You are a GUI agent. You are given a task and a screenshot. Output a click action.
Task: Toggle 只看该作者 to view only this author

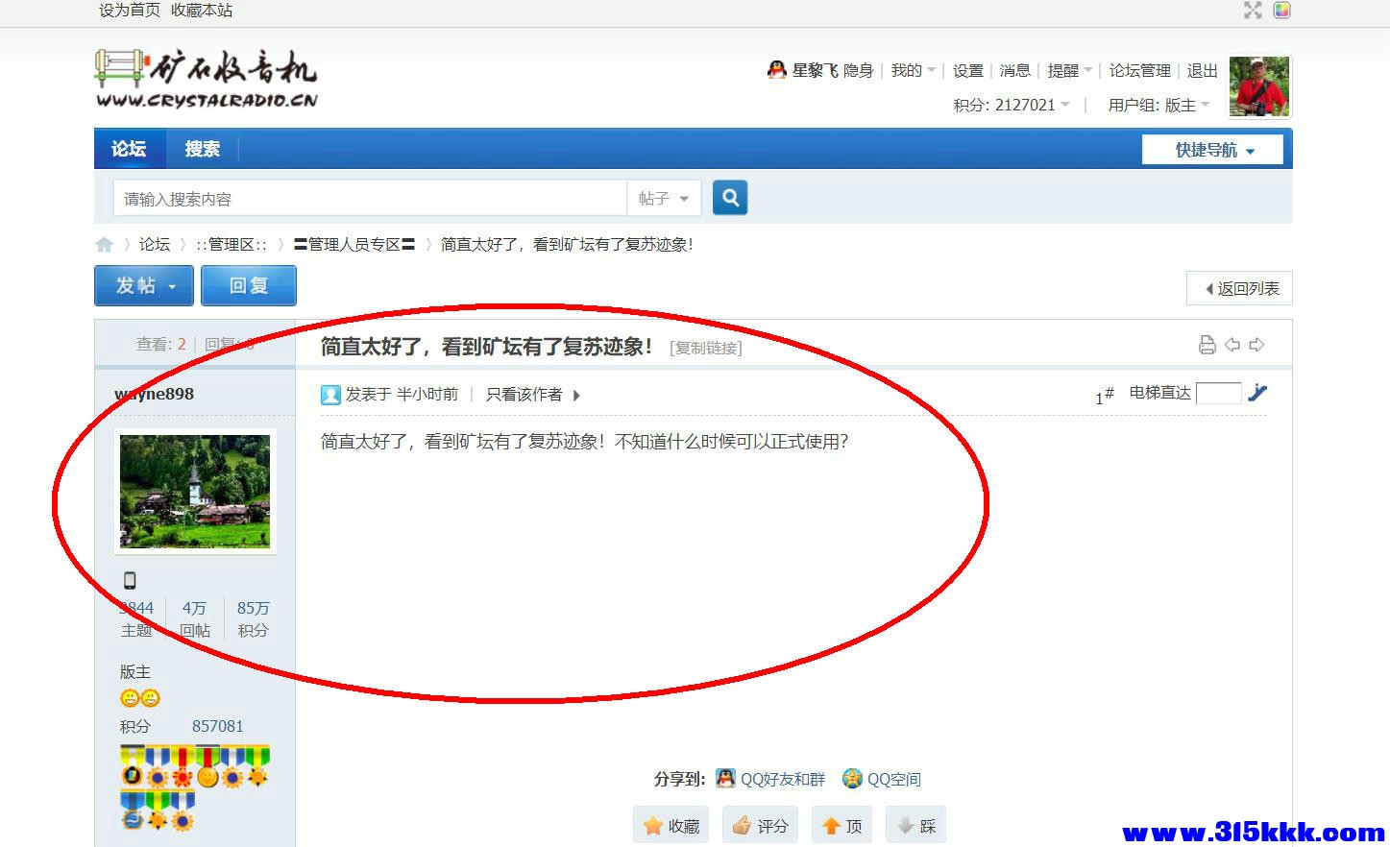coord(522,395)
